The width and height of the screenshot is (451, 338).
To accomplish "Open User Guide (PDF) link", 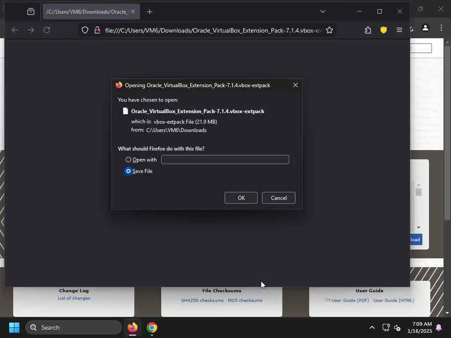I will [350, 300].
